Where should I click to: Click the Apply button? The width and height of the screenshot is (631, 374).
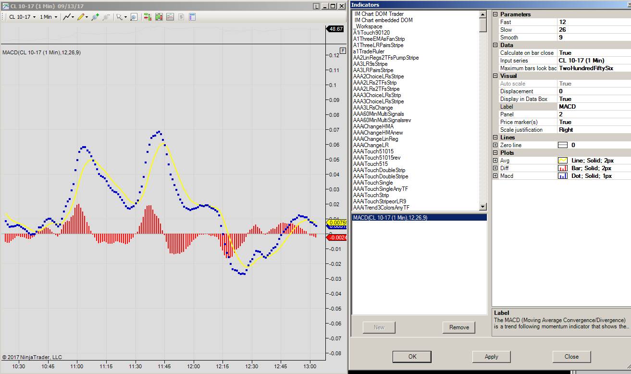tap(492, 357)
